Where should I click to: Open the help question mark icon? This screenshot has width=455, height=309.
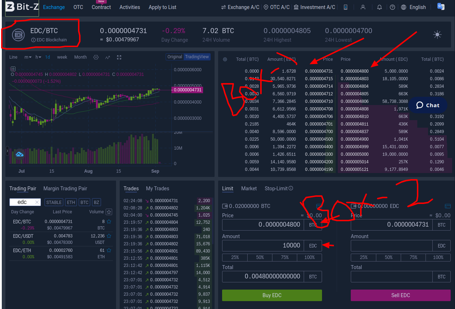[392, 7]
